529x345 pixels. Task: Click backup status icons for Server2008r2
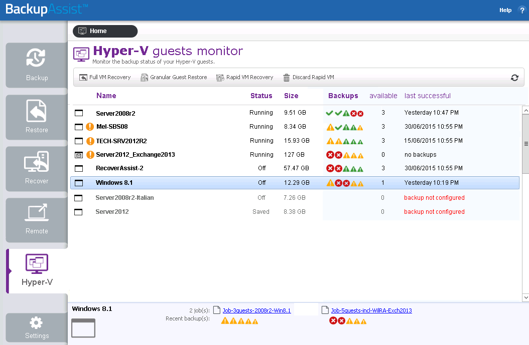coord(344,113)
